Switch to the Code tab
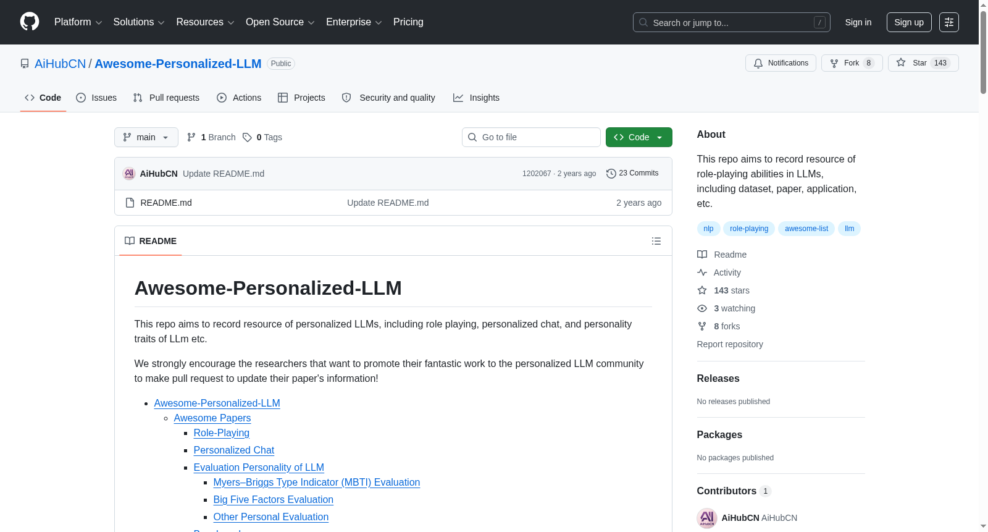This screenshot has height=532, width=988. (x=43, y=98)
